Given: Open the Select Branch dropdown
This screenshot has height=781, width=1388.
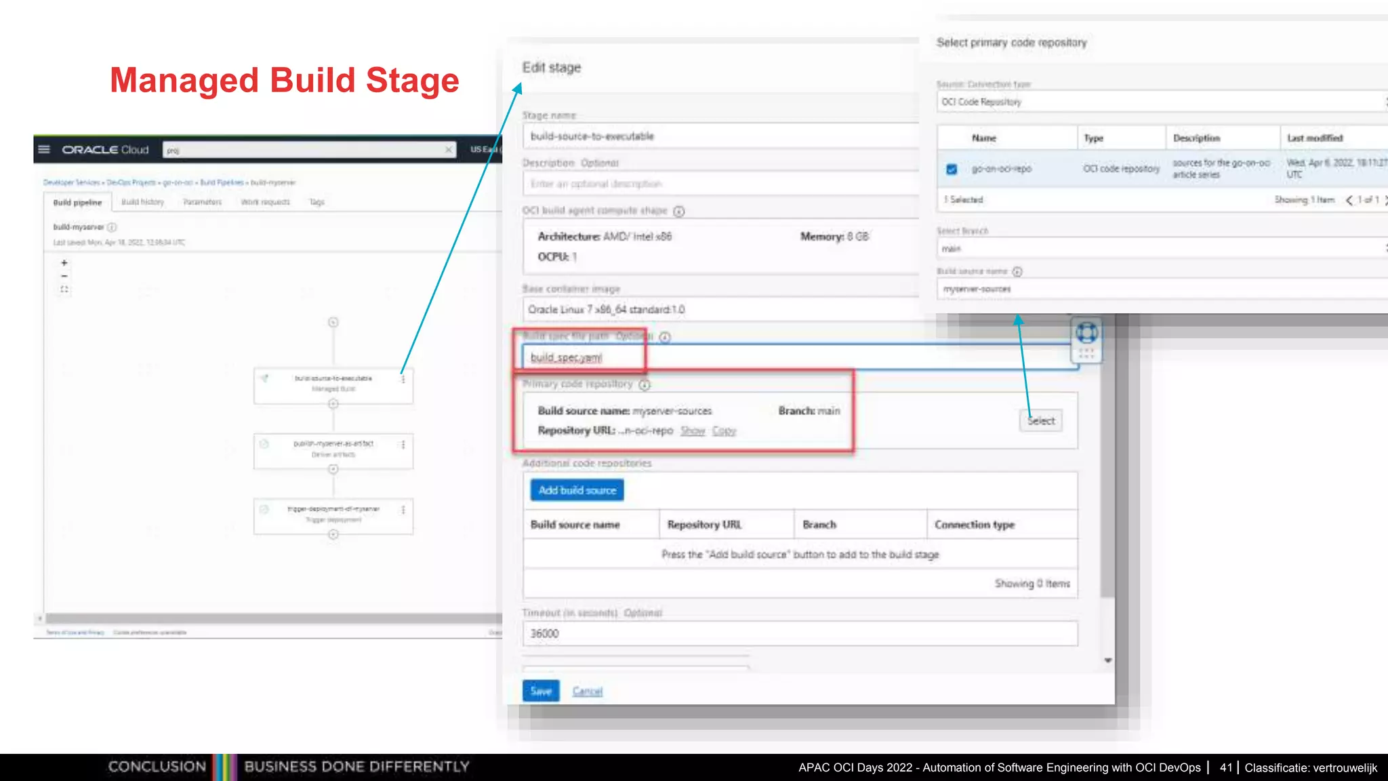Looking at the screenshot, I should [x=1162, y=249].
